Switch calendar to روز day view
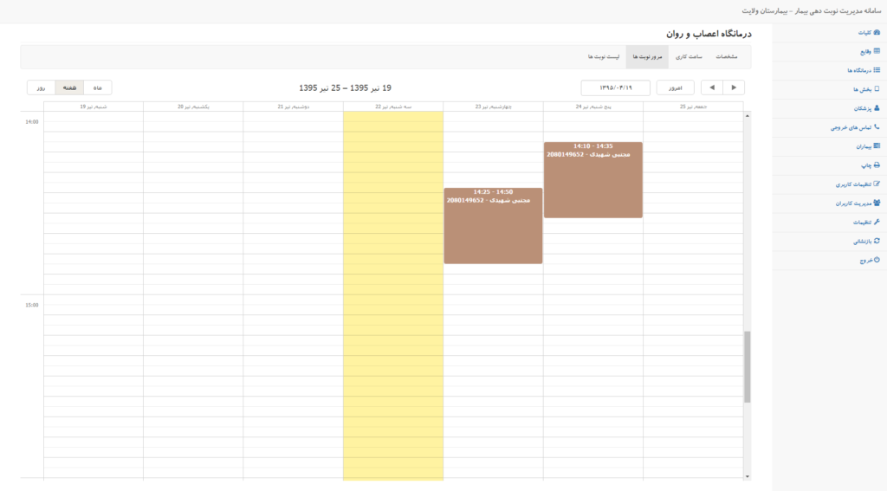This screenshot has width=887, height=491. pyautogui.click(x=42, y=87)
